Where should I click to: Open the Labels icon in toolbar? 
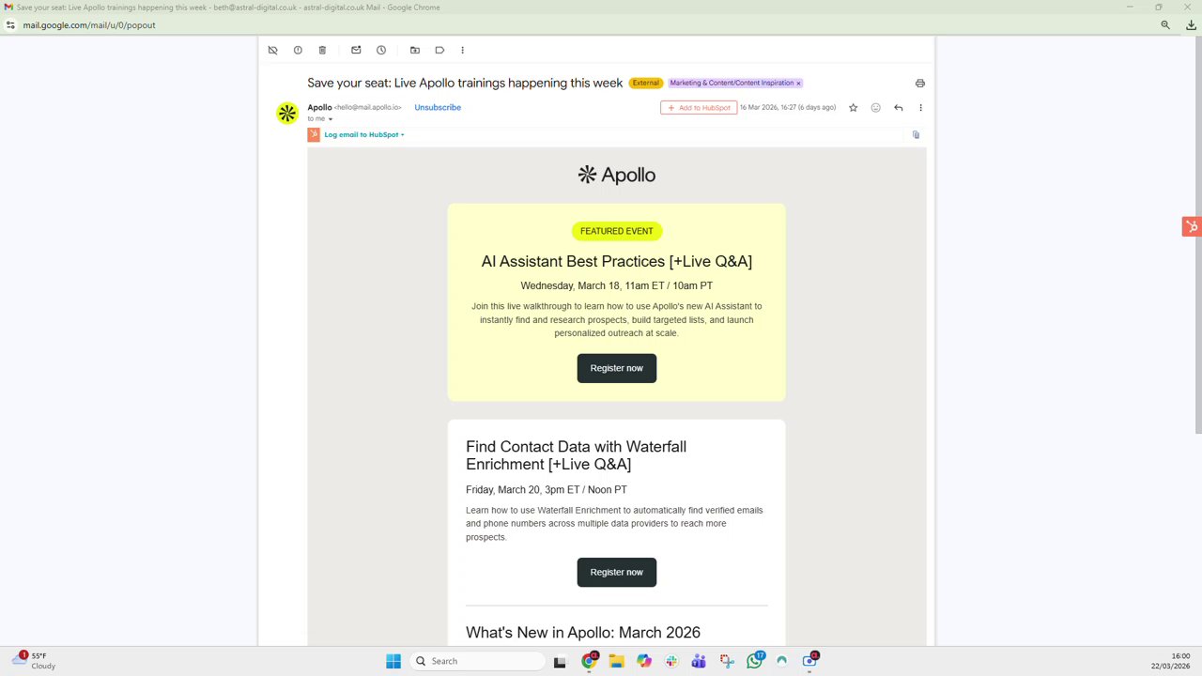pyautogui.click(x=439, y=50)
